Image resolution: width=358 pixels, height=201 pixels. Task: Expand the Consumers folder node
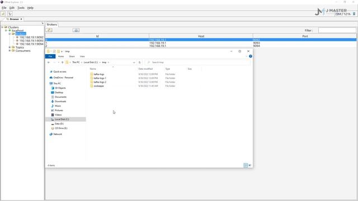pyautogui.click(x=10, y=51)
